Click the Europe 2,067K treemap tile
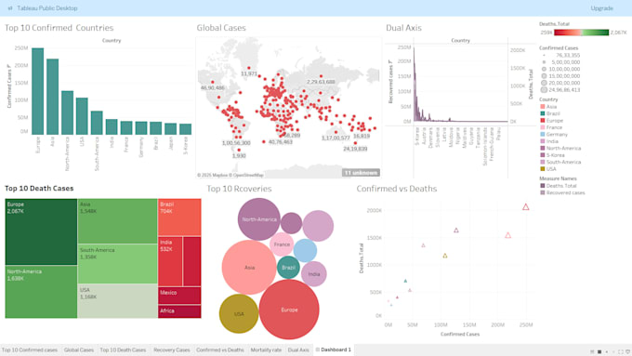This screenshot has height=356, width=632. coord(41,231)
